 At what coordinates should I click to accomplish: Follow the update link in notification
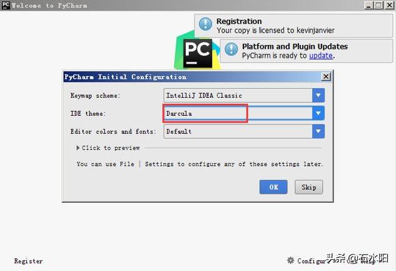[321, 56]
